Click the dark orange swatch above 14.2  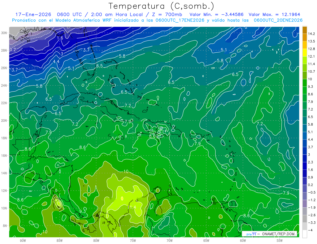point(305,30)
